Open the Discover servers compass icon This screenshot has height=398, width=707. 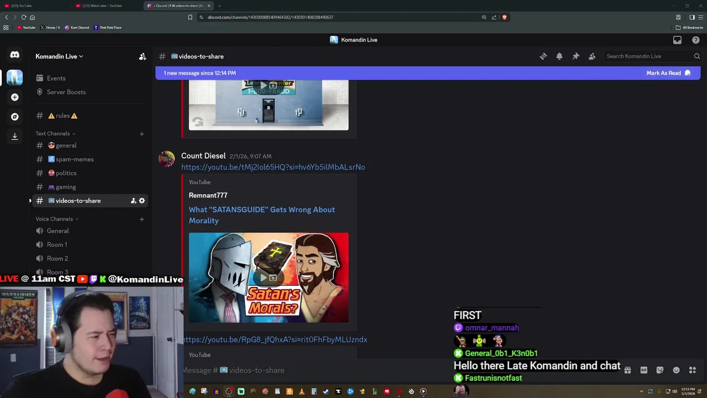click(15, 117)
